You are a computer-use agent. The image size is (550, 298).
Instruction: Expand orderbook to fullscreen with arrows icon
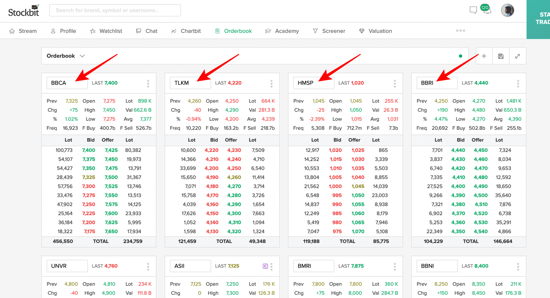coord(517,56)
